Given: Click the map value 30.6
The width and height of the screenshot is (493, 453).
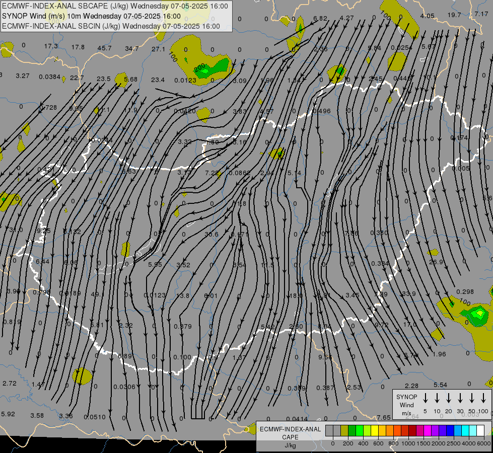Looking at the screenshot, I should [x=212, y=235].
